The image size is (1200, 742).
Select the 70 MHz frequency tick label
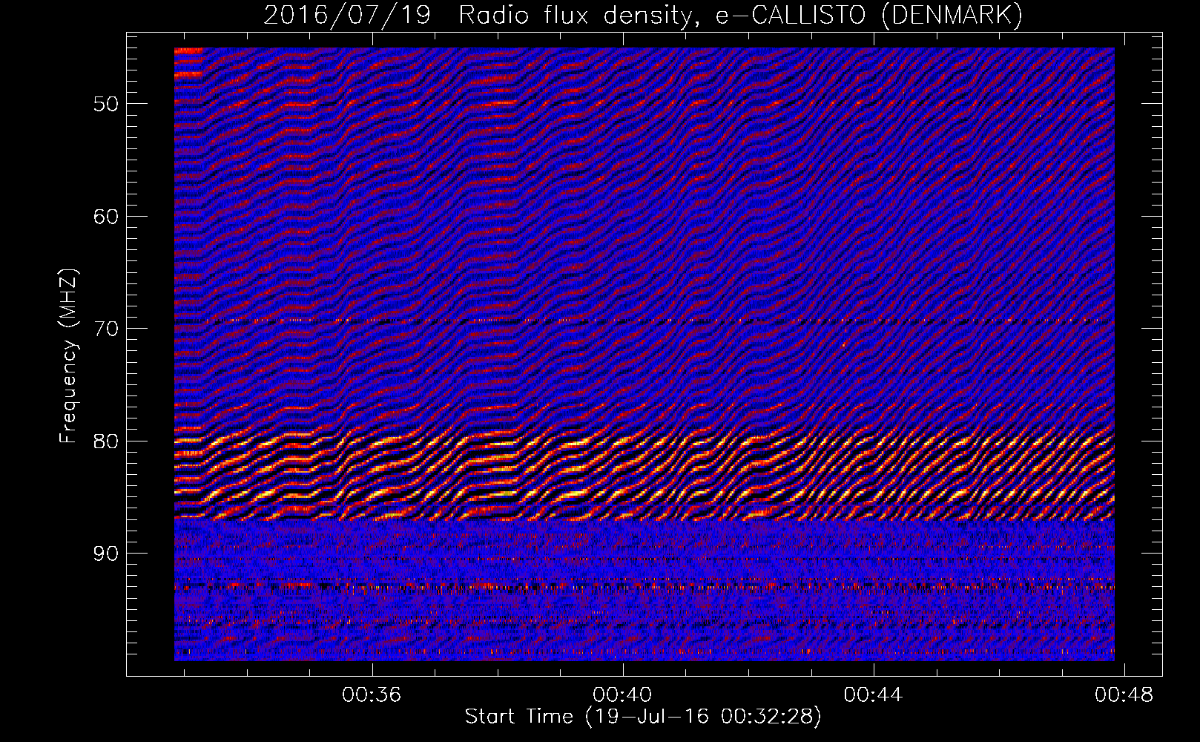pyautogui.click(x=105, y=329)
